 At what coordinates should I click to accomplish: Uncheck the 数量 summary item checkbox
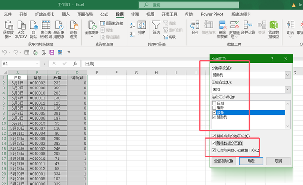[214, 113]
